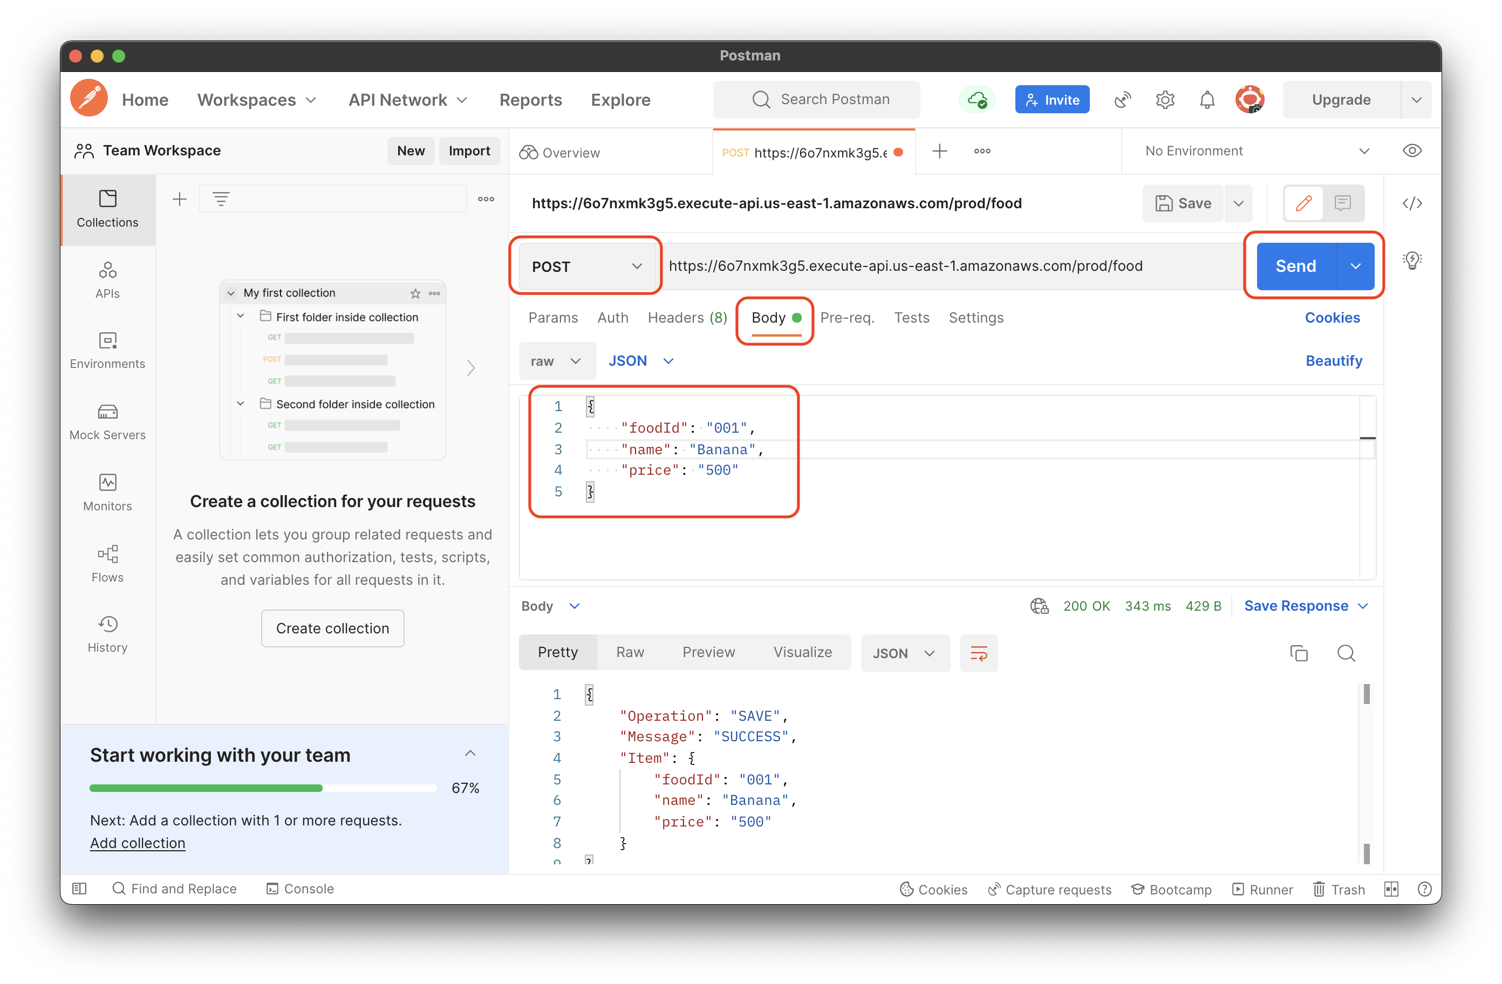This screenshot has height=984, width=1502.
Task: Open the notifications bell
Action: pos(1207,100)
